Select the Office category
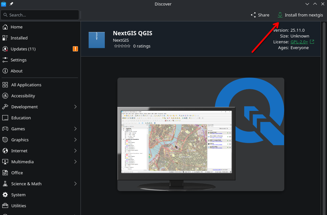 click(17, 173)
